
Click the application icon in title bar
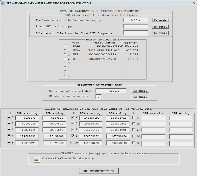click(3, 3)
